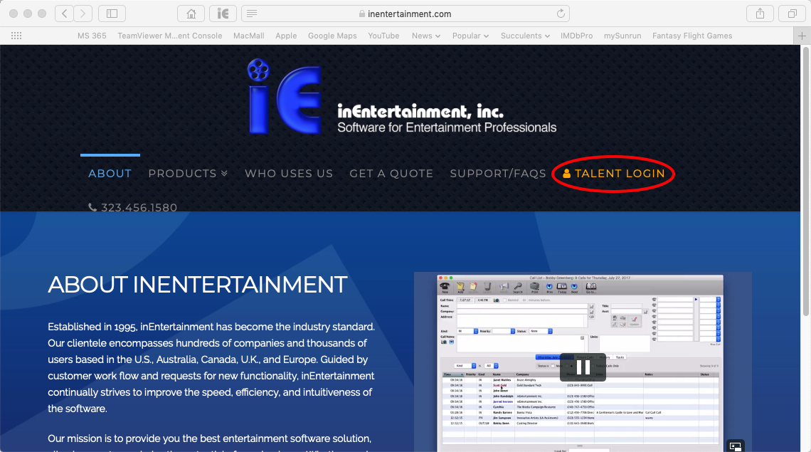This screenshot has height=452, width=811.
Task: Add a new tab with plus button
Action: click(x=802, y=36)
